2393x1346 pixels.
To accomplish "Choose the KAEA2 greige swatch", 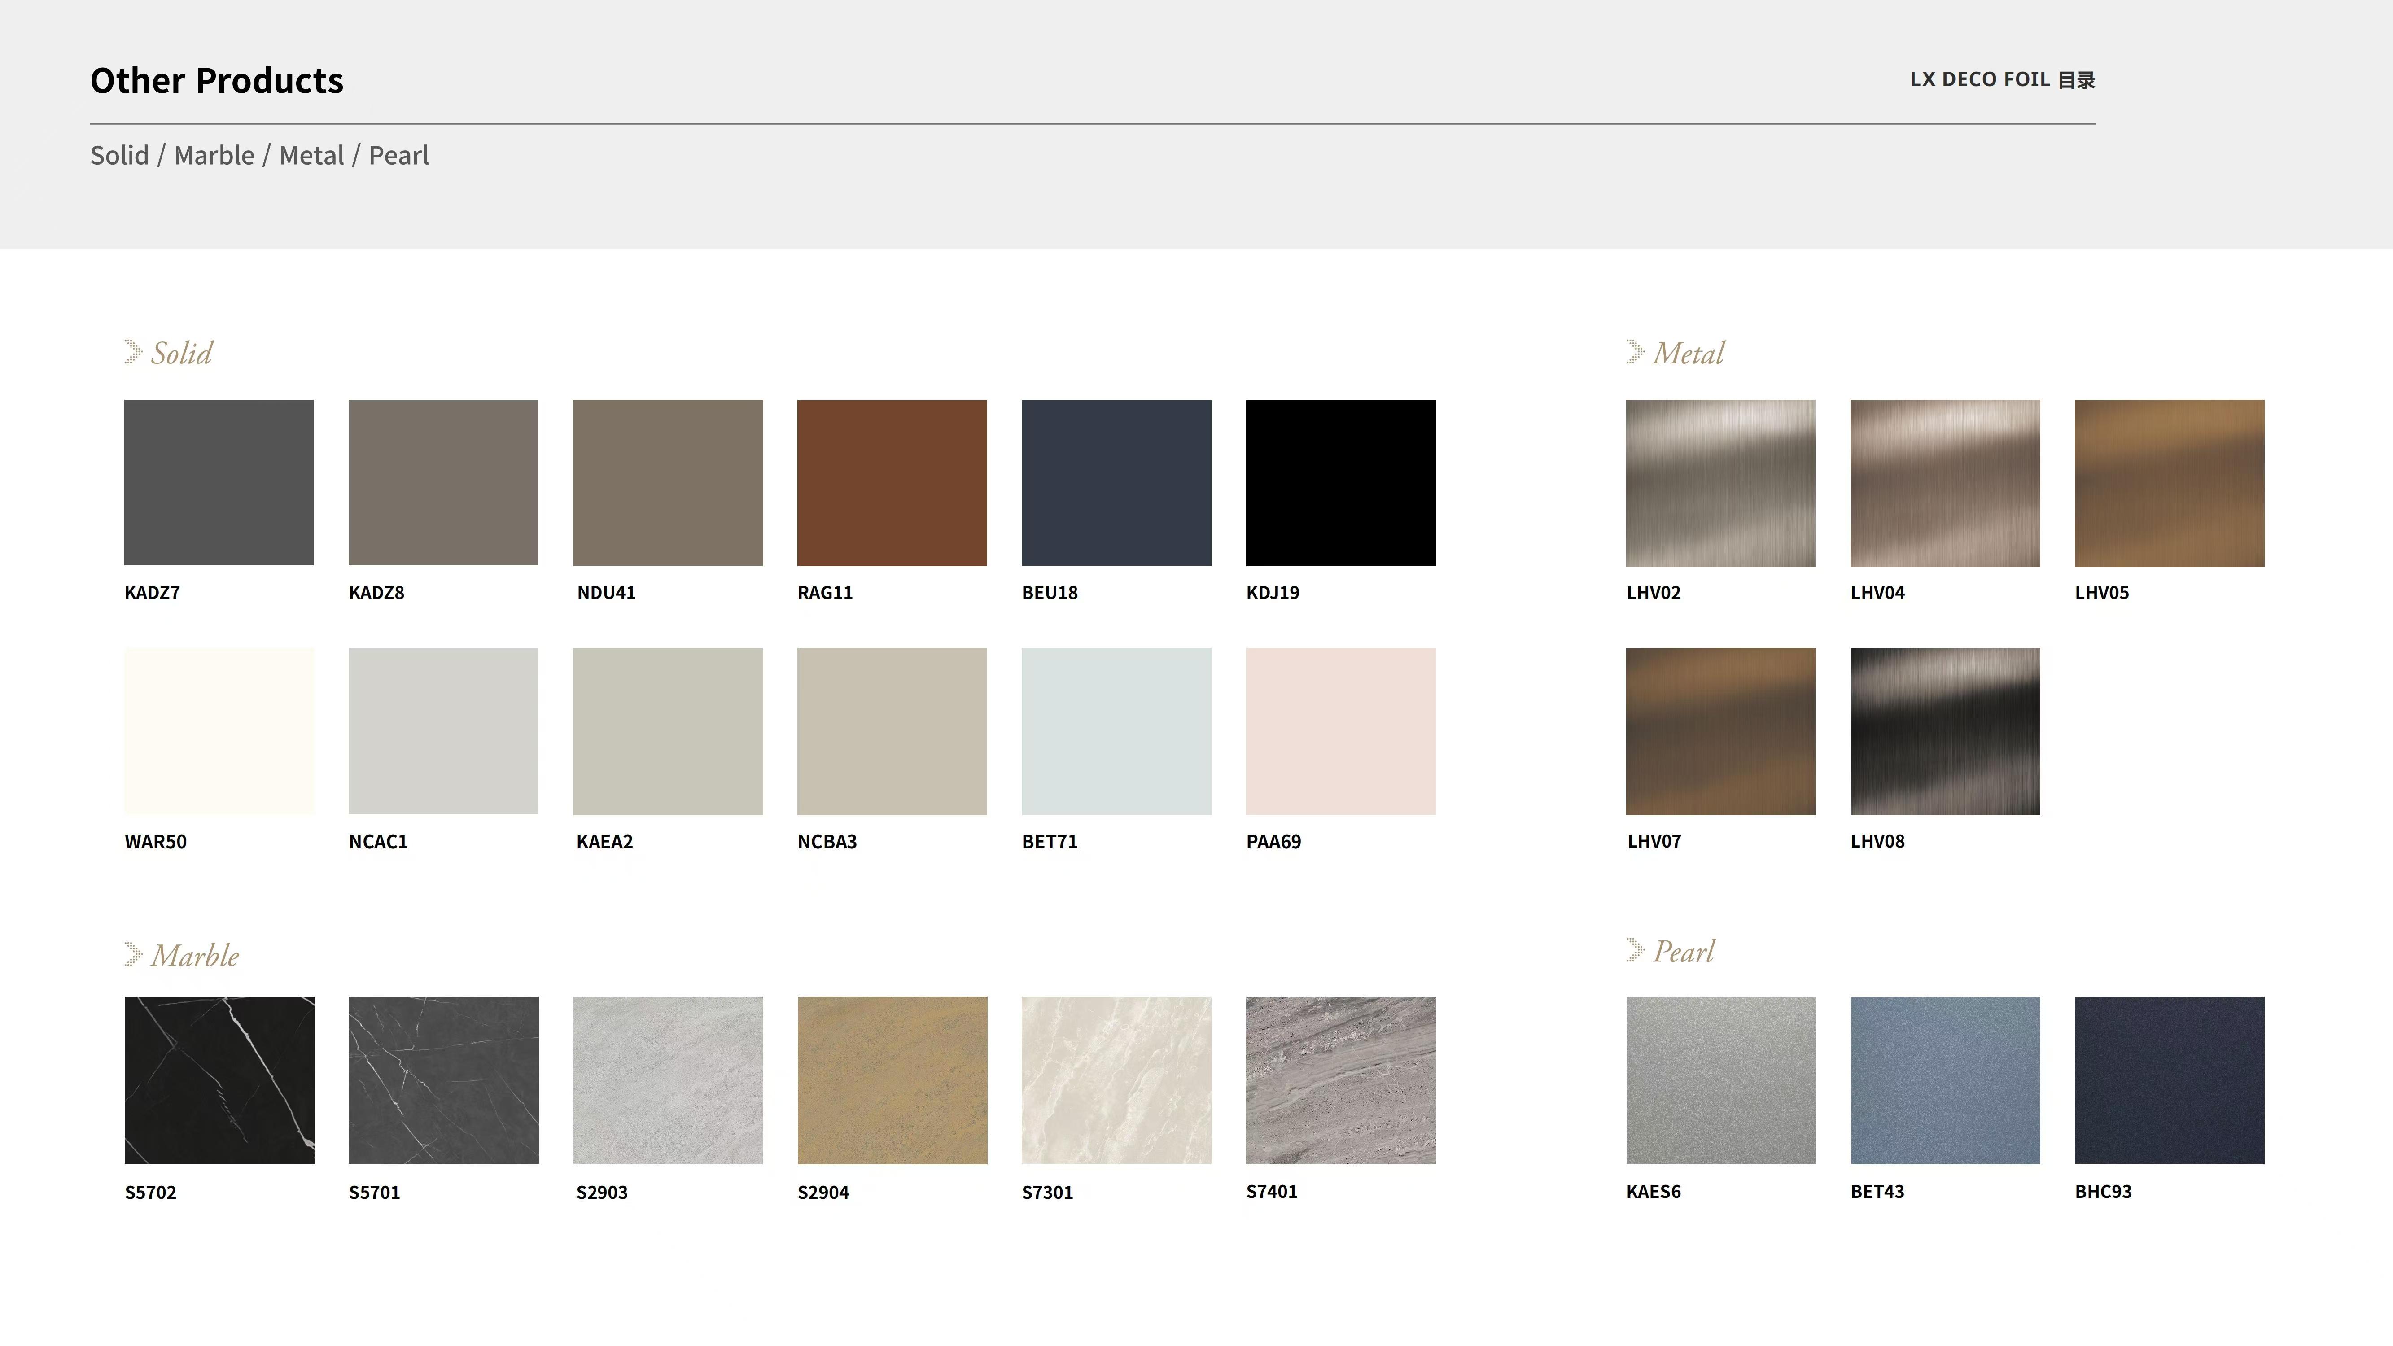I will point(668,731).
